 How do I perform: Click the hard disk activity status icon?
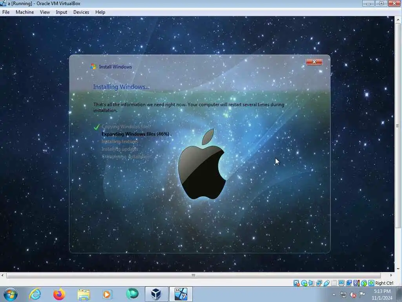(x=296, y=283)
